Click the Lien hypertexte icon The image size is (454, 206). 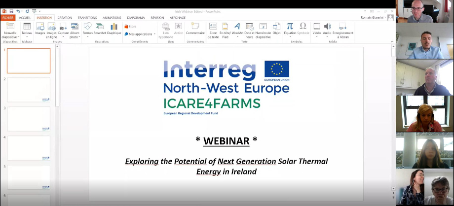(166, 27)
